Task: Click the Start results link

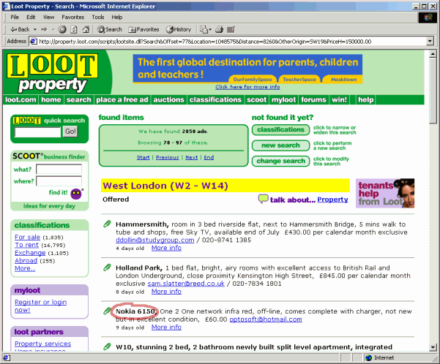Action: 143,157
